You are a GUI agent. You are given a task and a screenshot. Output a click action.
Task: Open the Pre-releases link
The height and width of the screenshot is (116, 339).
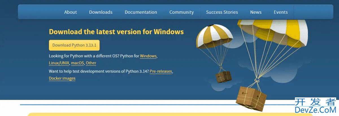click(x=161, y=71)
